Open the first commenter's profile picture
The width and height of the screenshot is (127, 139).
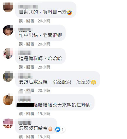(8, 7)
